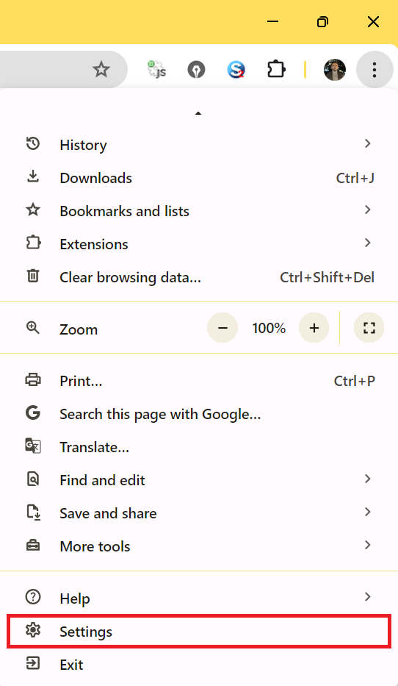This screenshot has height=686, width=398.
Task: Click the Bookmarks star icon in the menu
Action: (33, 210)
